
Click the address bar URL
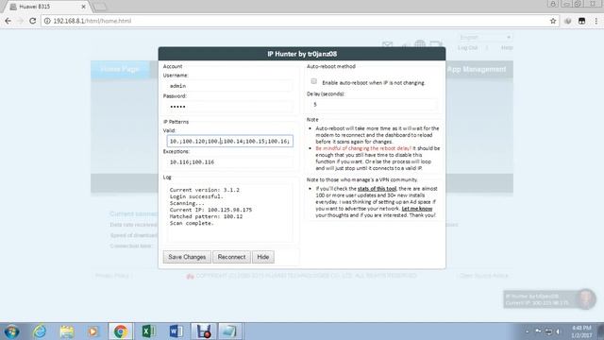point(92,21)
